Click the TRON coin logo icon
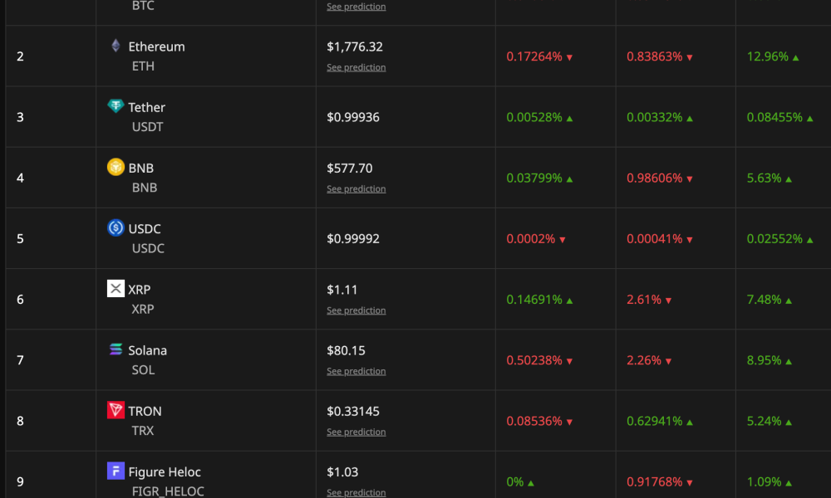 [116, 410]
